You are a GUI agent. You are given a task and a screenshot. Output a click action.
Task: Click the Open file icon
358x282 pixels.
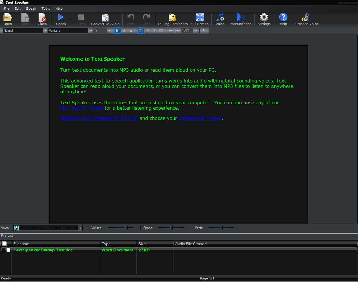(x=8, y=19)
